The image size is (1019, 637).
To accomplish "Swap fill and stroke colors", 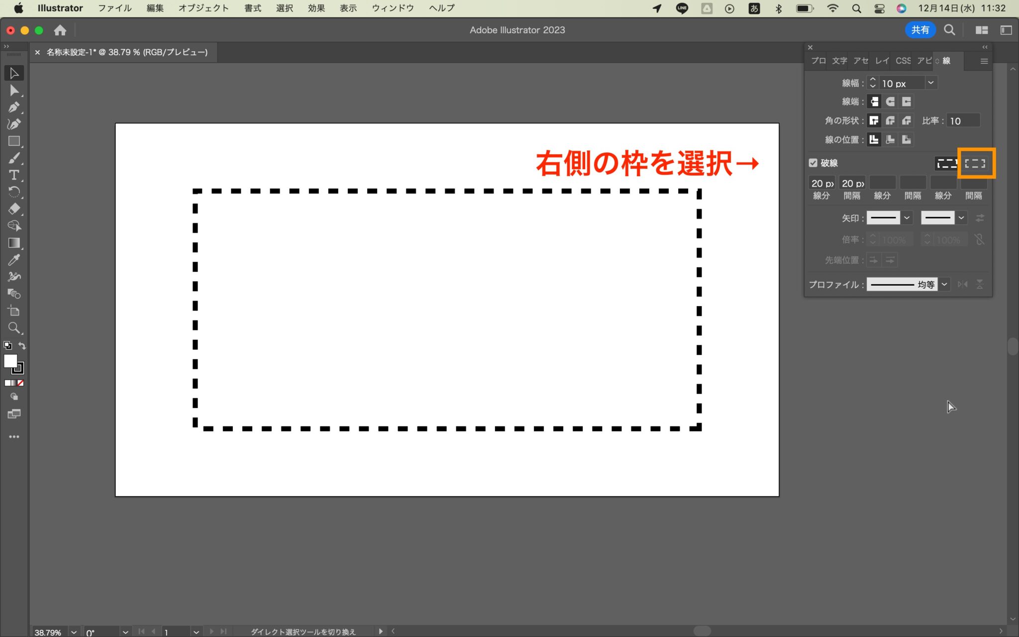I will (x=22, y=345).
